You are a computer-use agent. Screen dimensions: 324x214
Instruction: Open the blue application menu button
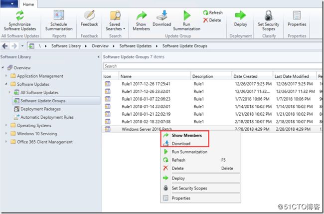click(9, 3)
